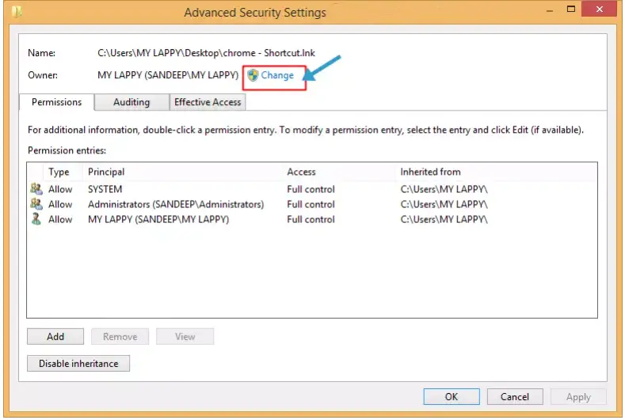Click the Change owner link
This screenshot has height=420, width=625.
click(x=277, y=75)
